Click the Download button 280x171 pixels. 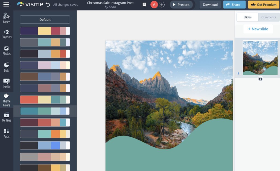(210, 5)
